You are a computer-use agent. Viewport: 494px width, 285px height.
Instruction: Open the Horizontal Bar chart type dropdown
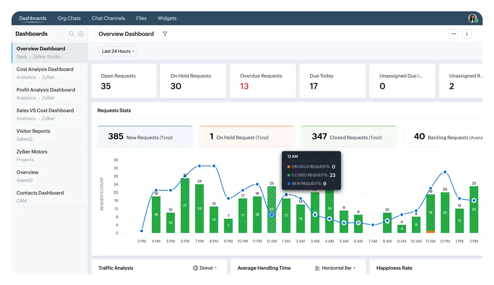(x=336, y=268)
